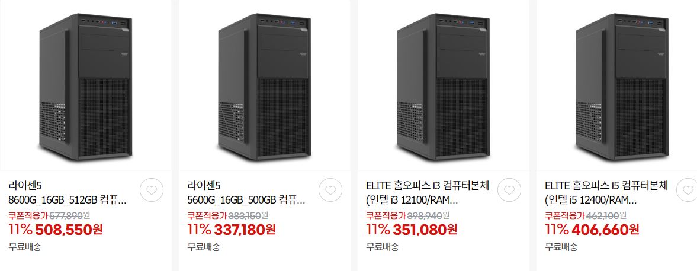Screen dimensions: 697x271
Task: Click 무료배송 under the i3 12100 listing
Action: (x=383, y=247)
